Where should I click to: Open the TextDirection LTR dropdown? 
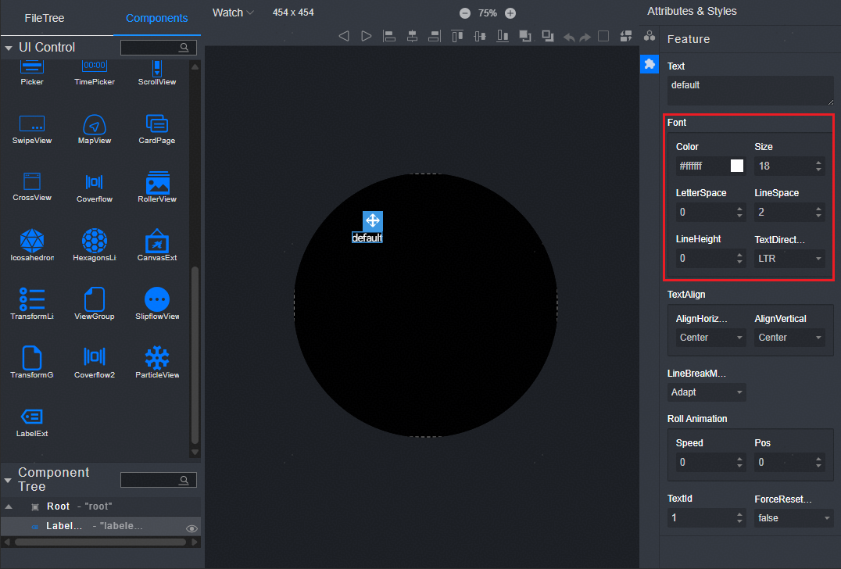click(789, 258)
